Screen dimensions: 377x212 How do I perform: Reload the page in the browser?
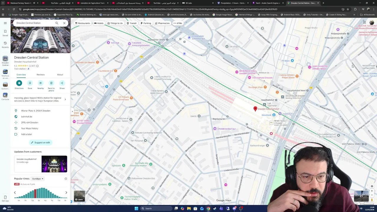point(13,9)
